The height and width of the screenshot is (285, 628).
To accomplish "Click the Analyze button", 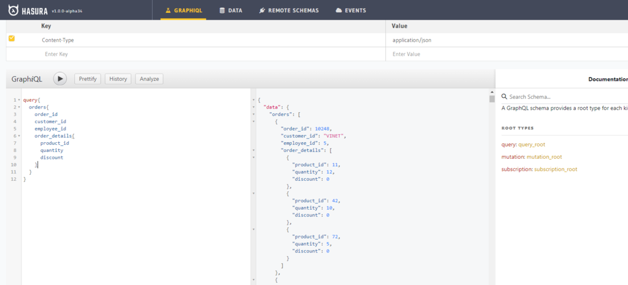I will point(150,79).
